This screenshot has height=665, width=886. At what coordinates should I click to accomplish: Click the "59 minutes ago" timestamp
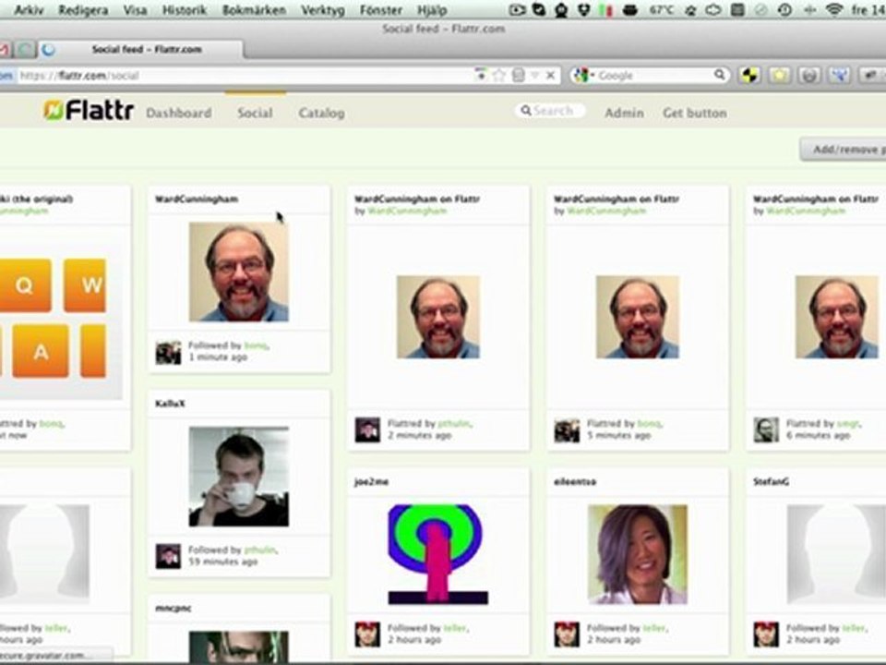point(222,562)
